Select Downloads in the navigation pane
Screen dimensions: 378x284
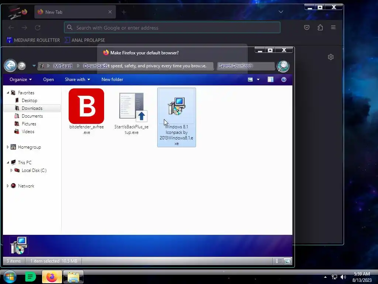coord(32,108)
